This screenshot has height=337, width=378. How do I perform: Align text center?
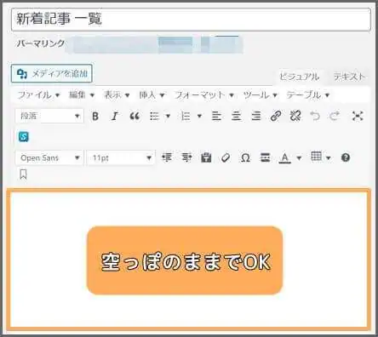[x=236, y=116]
